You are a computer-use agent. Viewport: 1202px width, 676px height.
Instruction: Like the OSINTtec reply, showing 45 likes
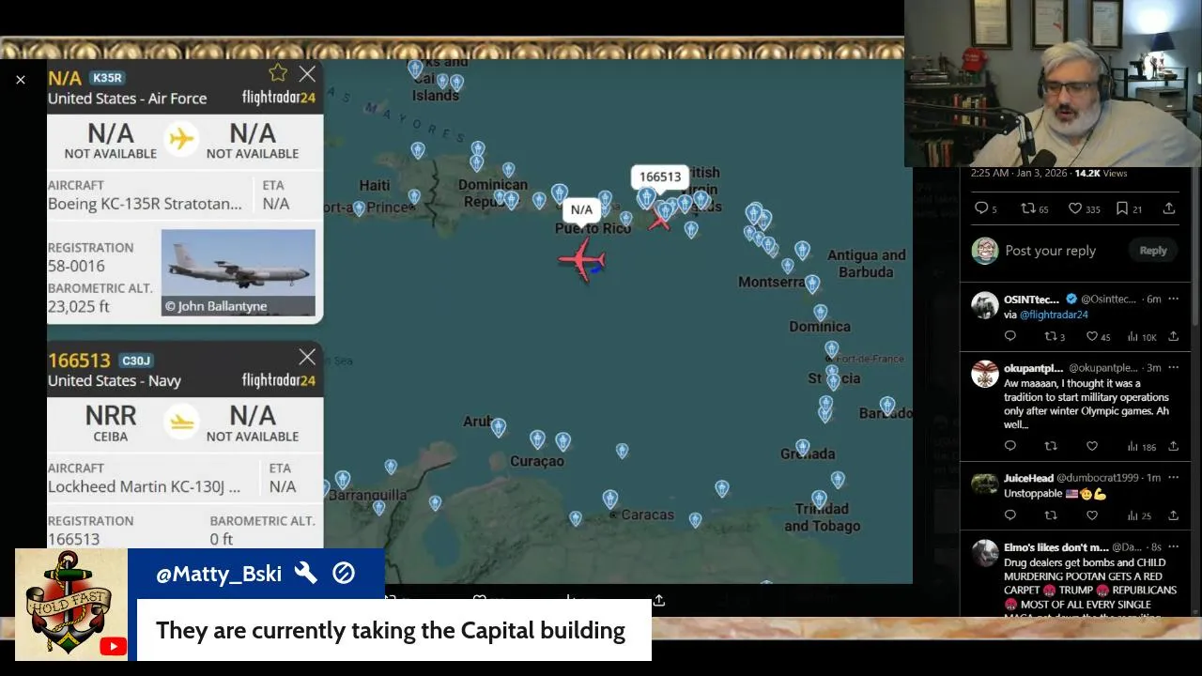click(1099, 336)
